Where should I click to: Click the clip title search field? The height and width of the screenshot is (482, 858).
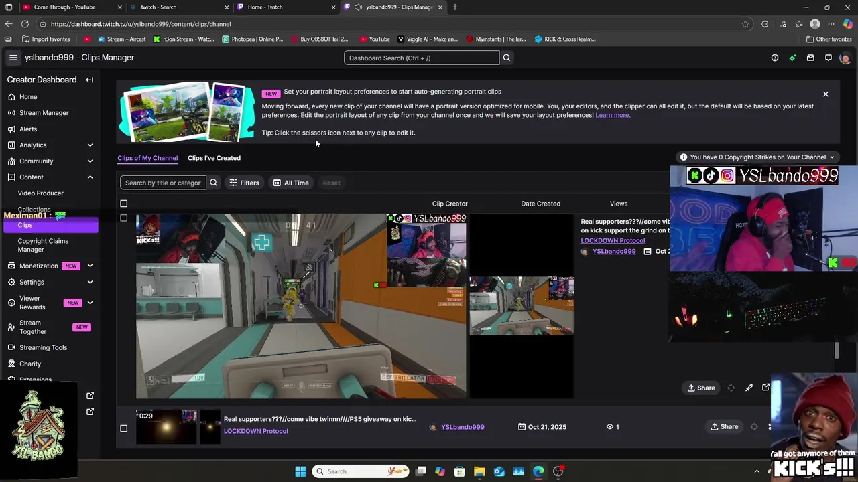click(164, 183)
